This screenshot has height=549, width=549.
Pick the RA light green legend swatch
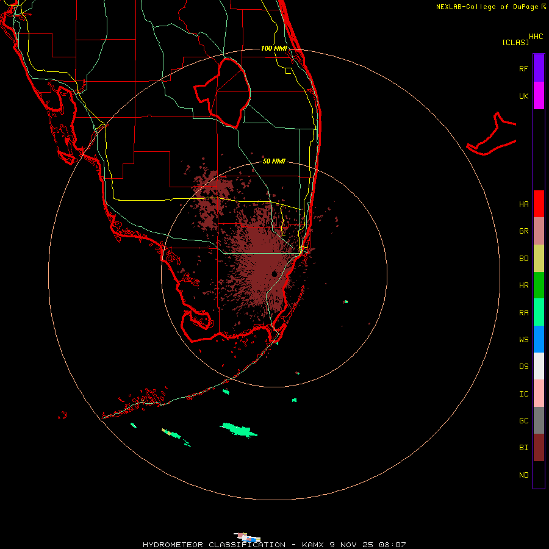click(x=539, y=312)
